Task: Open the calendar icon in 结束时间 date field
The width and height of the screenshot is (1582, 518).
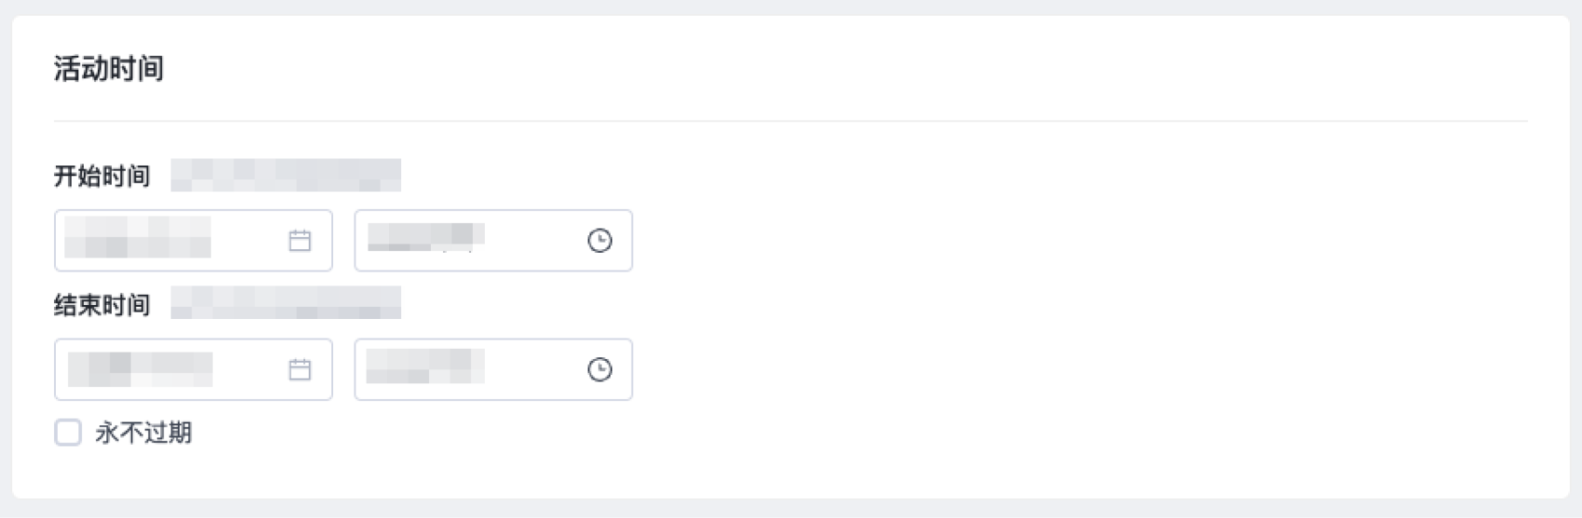Action: pos(300,369)
